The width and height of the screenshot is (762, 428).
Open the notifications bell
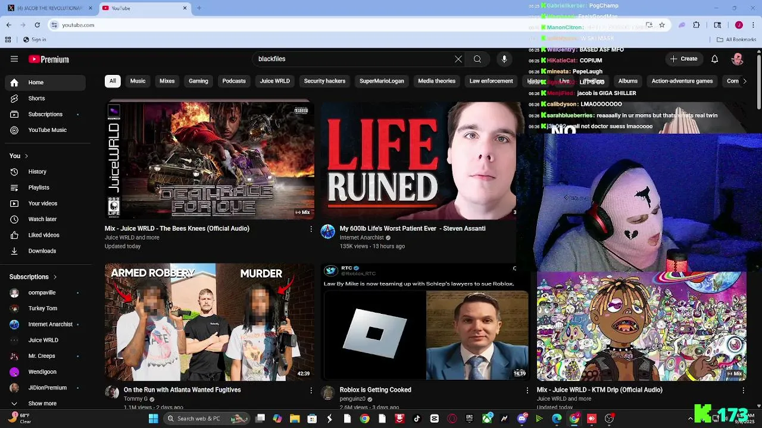pos(715,59)
